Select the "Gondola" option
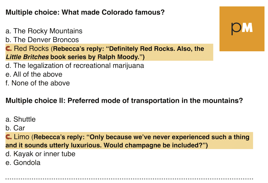The image size is (268, 183). [23, 163]
